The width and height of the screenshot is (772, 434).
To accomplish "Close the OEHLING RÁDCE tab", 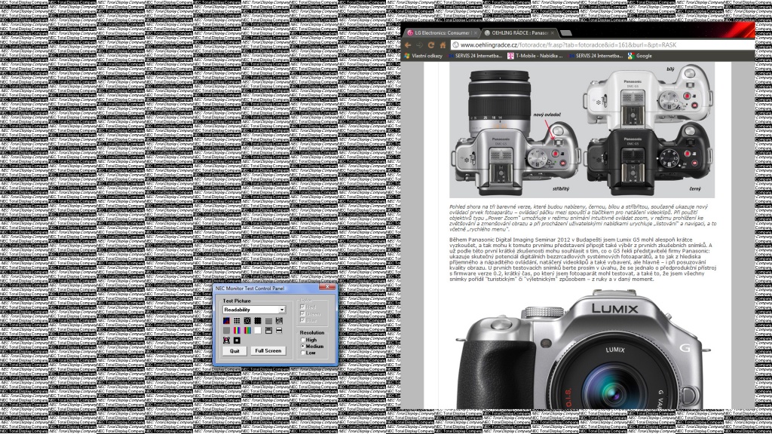I will 553,33.
